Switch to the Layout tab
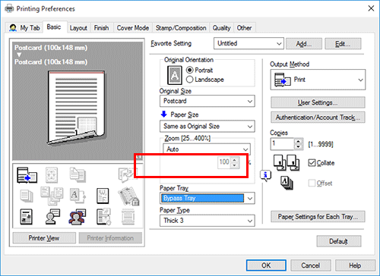380x276 pixels. click(x=78, y=28)
